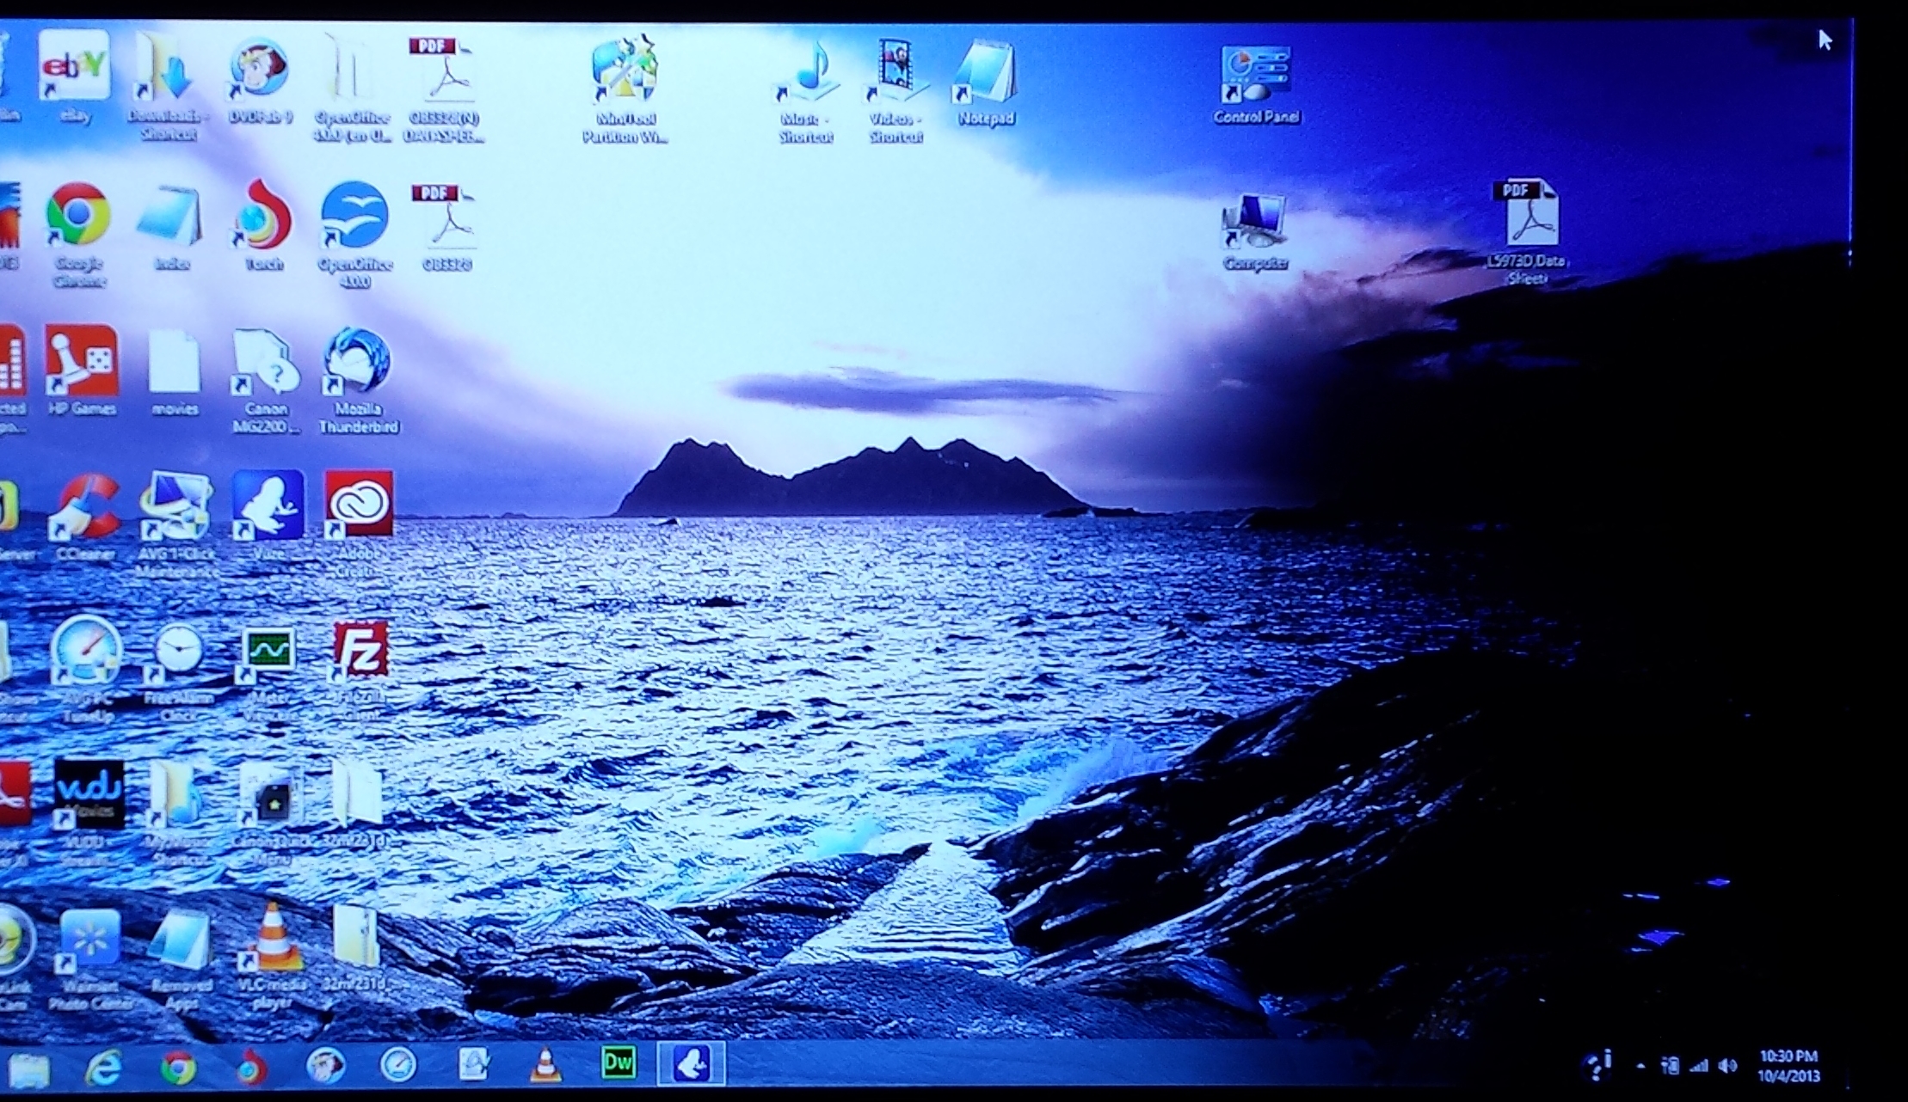Select the L5973D Data Sheet PDF file
This screenshot has width=1908, height=1102.
pyautogui.click(x=1529, y=215)
